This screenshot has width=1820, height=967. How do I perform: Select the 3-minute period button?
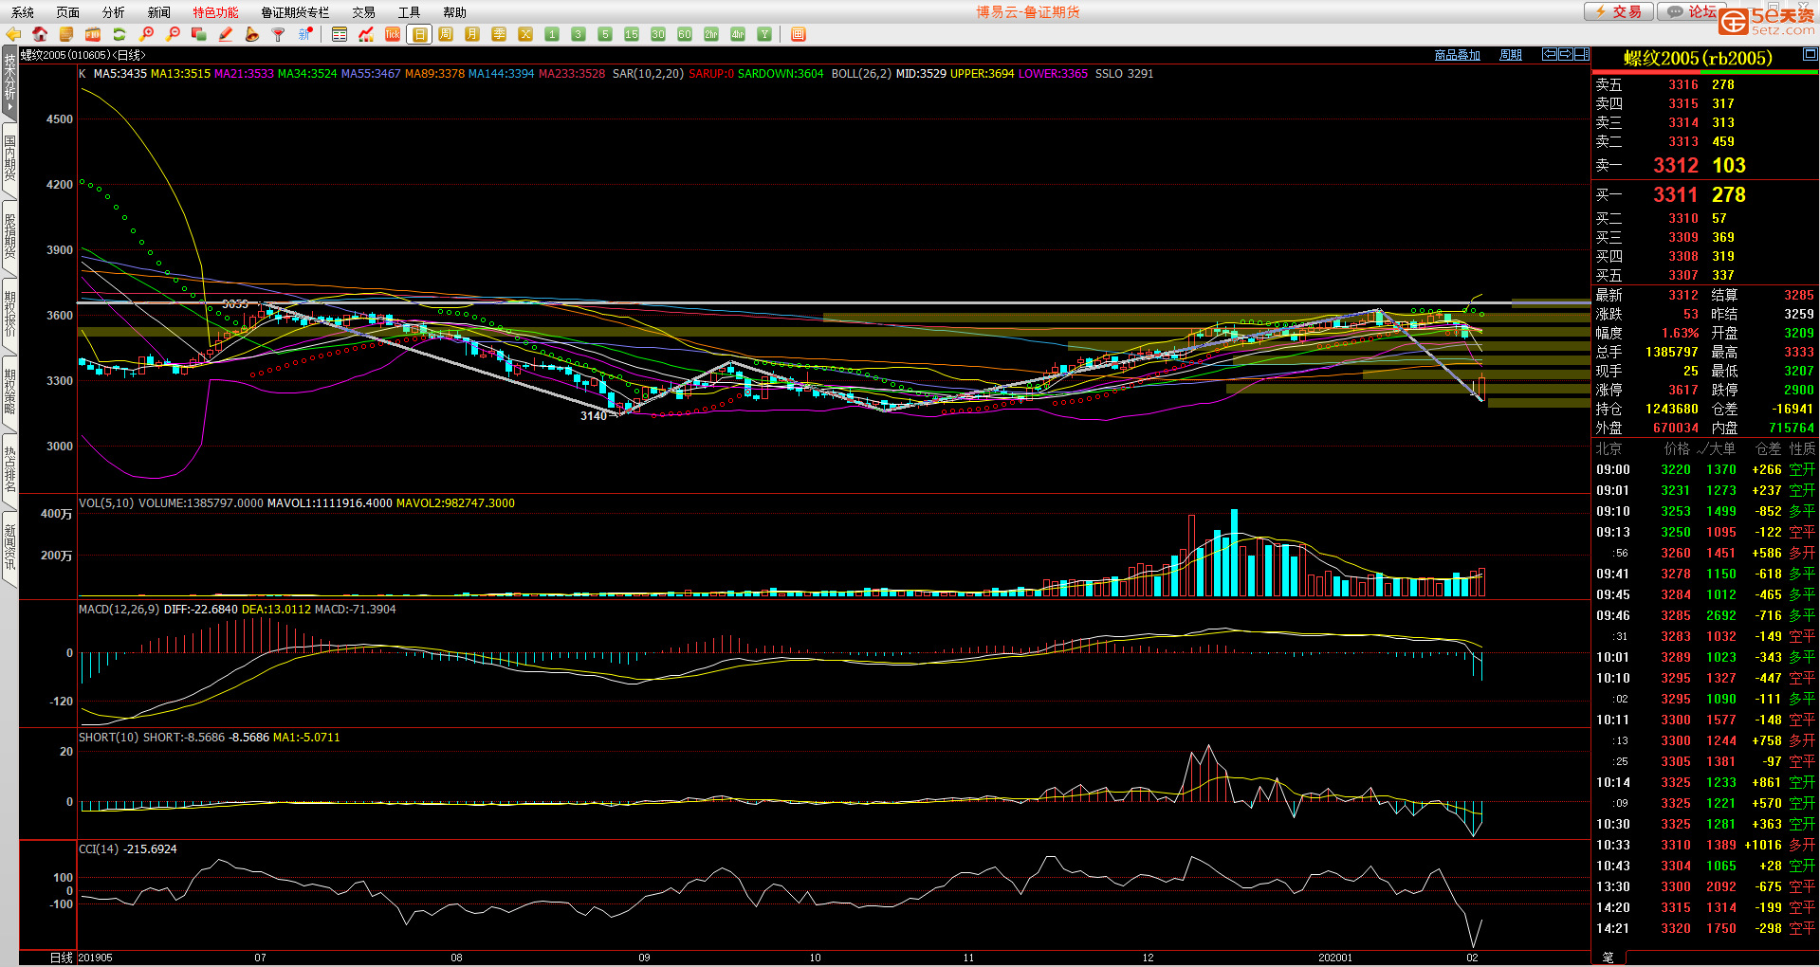pos(579,34)
